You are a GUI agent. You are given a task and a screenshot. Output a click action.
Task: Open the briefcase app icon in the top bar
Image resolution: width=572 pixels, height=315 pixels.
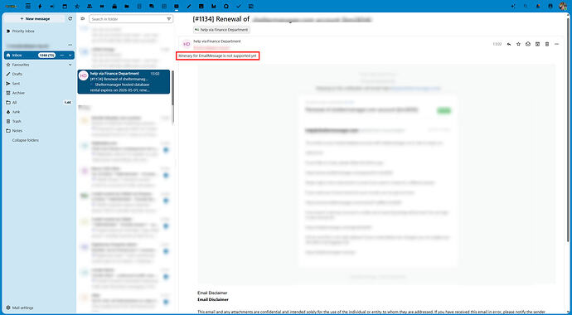tap(114, 6)
